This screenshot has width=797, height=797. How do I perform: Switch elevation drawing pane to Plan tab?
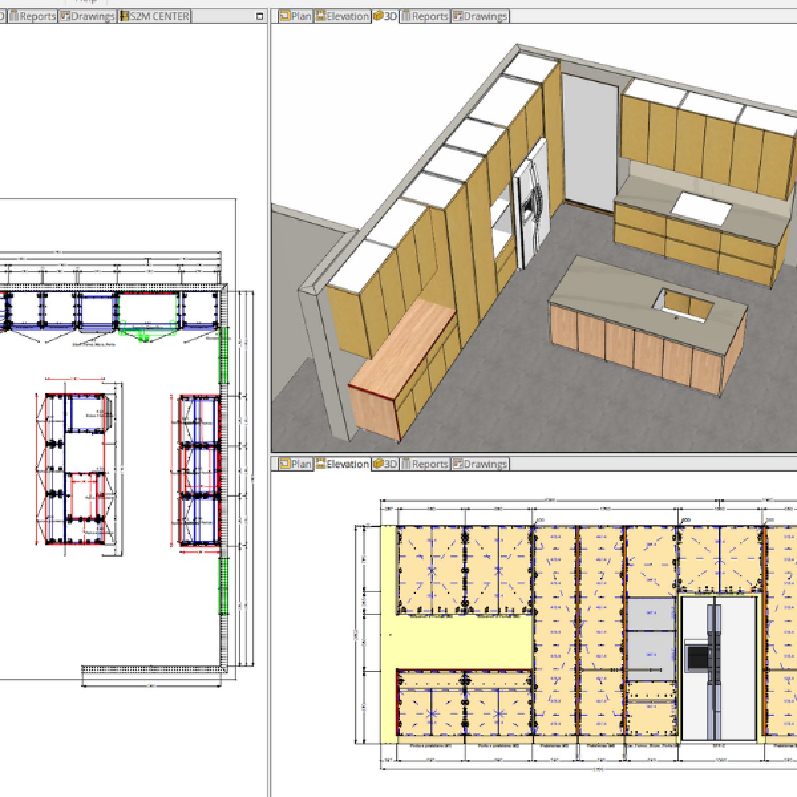click(295, 464)
